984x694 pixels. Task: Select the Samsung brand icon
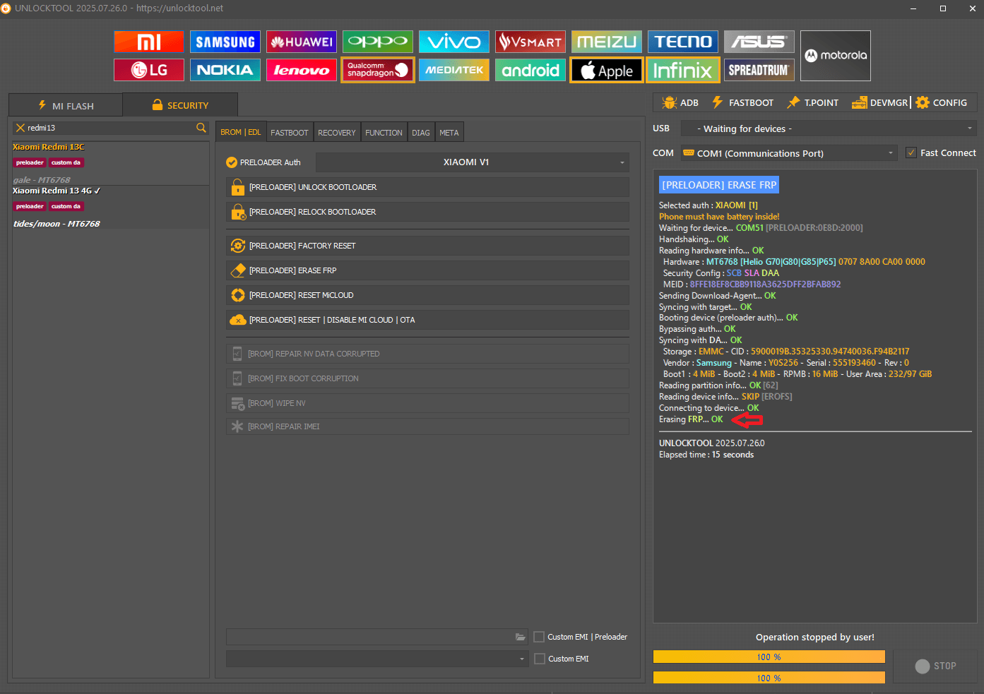(x=225, y=42)
